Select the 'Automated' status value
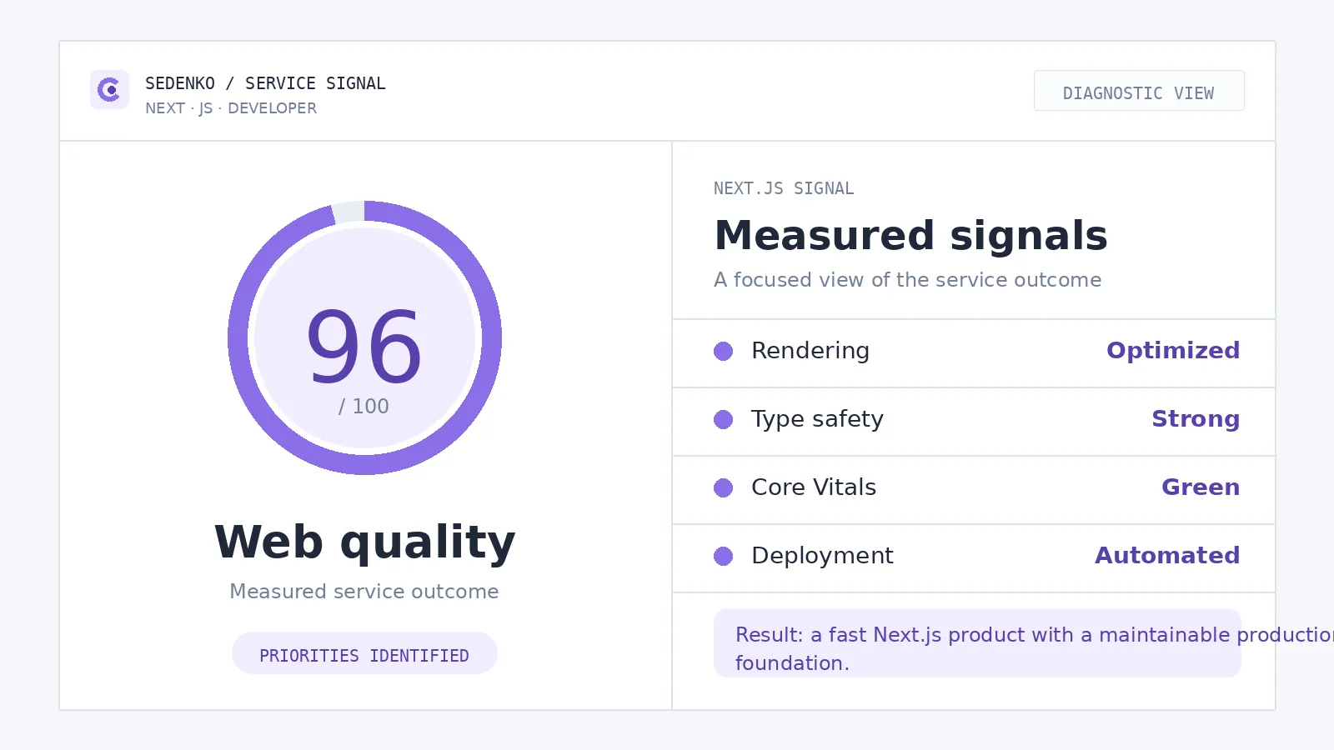 (1167, 556)
